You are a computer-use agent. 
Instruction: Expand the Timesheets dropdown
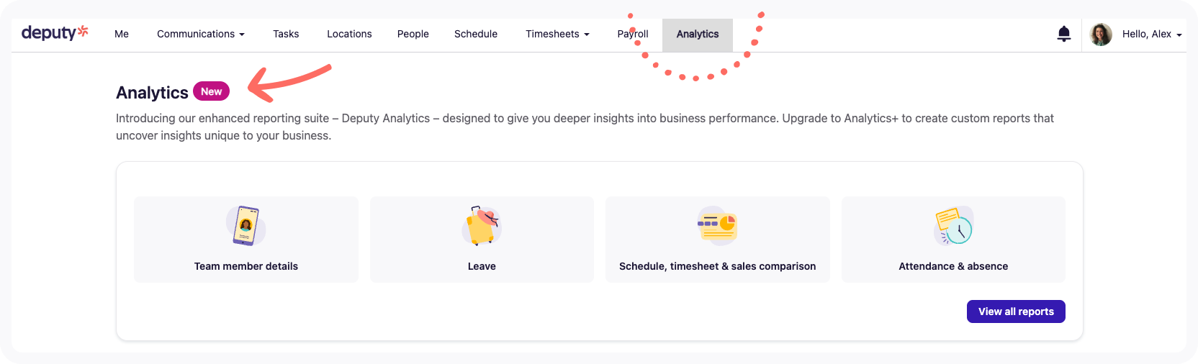[557, 34]
